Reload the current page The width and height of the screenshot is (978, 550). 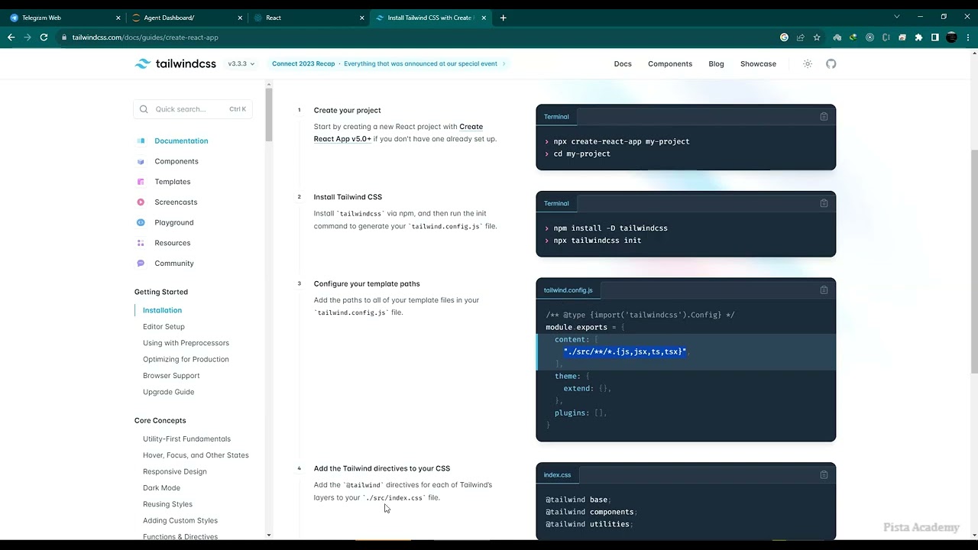[x=44, y=37]
